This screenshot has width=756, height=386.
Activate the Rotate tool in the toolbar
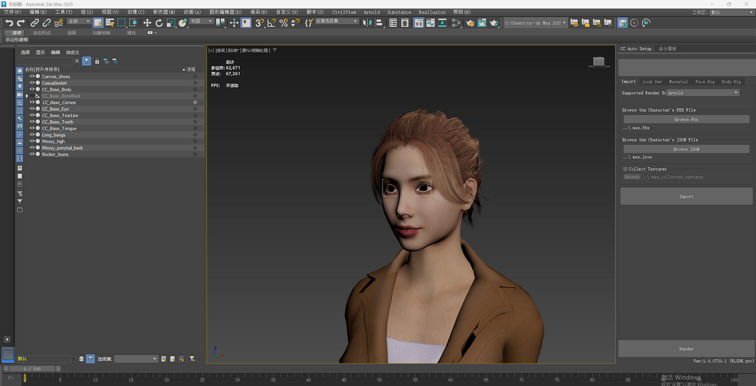159,23
